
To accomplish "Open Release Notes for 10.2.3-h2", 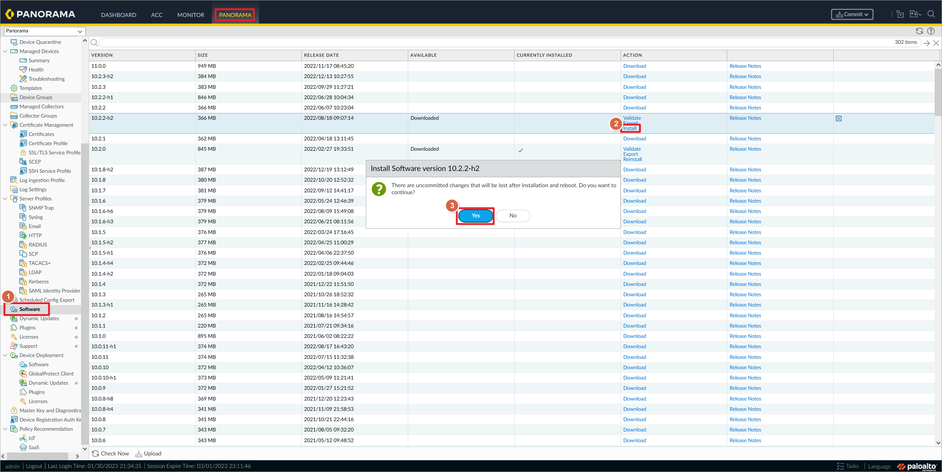I will tap(745, 76).
